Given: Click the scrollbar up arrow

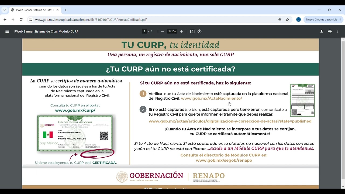Looking at the screenshot, I should click(343, 40).
